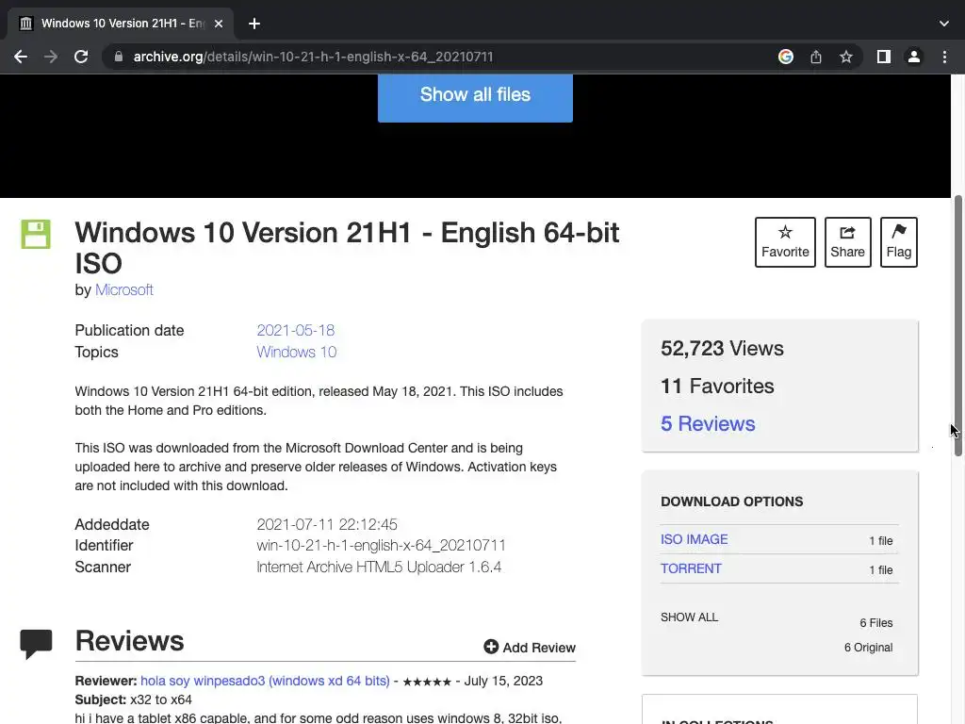965x724 pixels.
Task: Click the browser forward arrow
Action: point(51,57)
